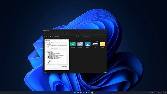The height and width of the screenshot is (94, 167).
Task: Click the Up one level arrow
Action: 50,37
